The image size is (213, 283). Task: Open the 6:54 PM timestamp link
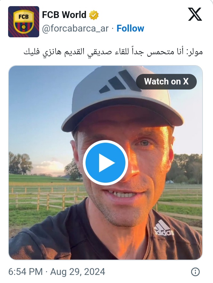(x=25, y=271)
